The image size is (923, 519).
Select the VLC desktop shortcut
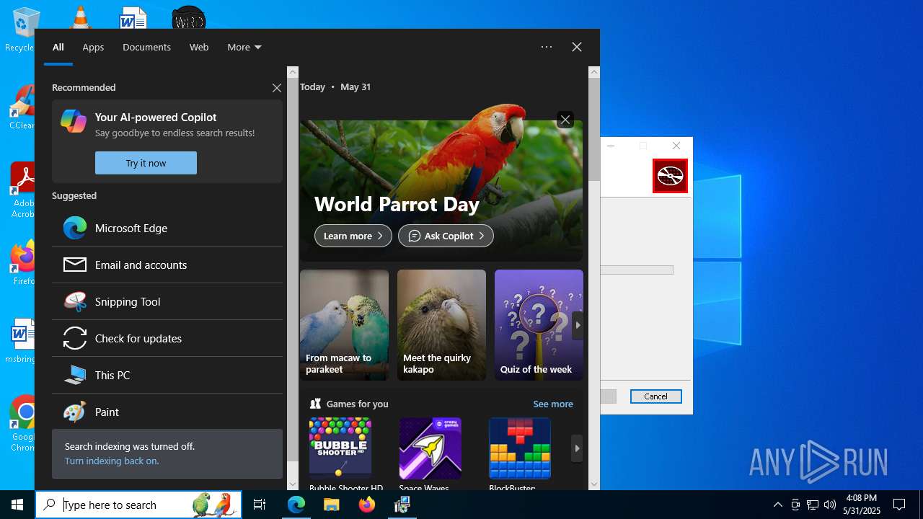(x=80, y=16)
